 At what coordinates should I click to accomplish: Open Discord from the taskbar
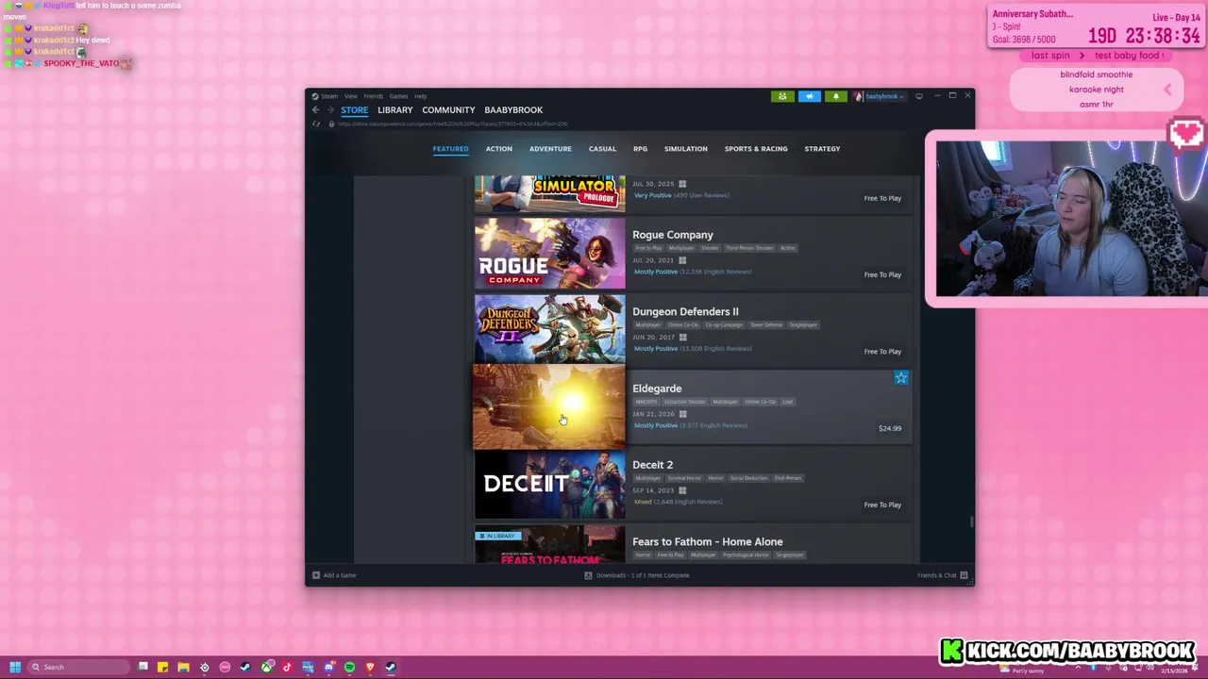328,667
